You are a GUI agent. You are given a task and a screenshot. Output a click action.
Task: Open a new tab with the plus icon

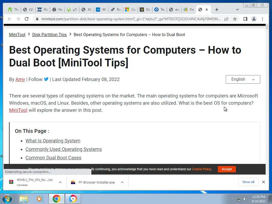click(x=217, y=10)
